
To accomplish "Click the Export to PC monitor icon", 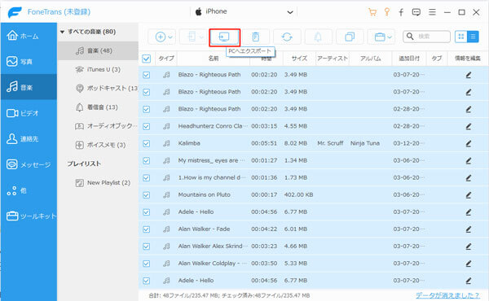I will click(x=224, y=37).
